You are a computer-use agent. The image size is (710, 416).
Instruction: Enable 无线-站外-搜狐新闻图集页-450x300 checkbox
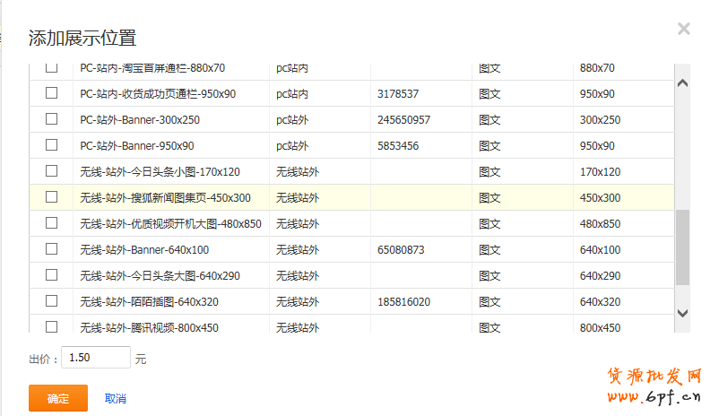(x=51, y=197)
